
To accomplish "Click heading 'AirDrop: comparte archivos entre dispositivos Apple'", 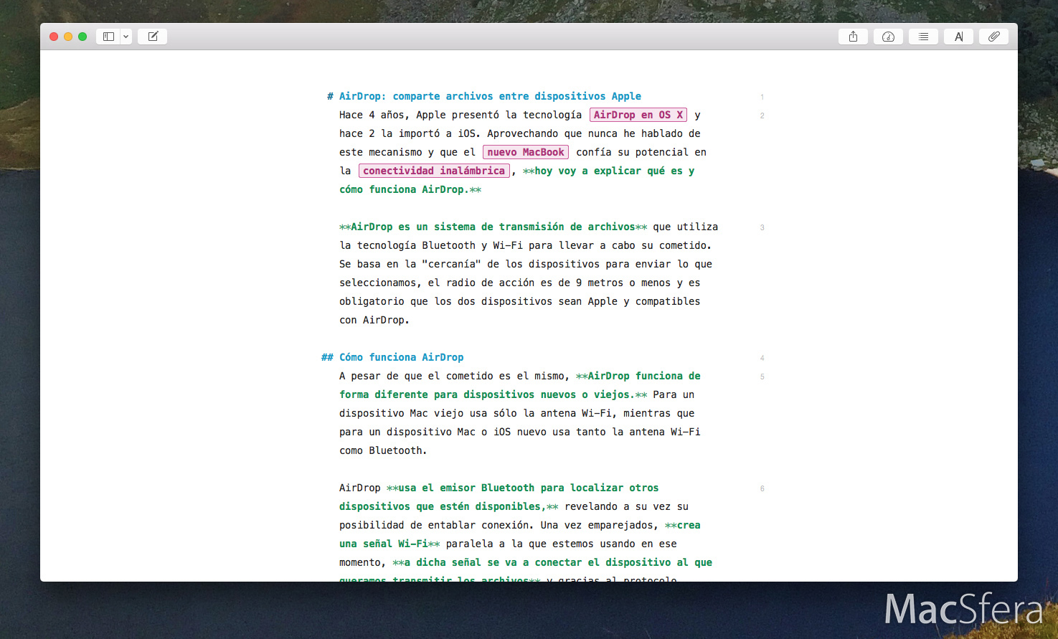I will tap(490, 96).
